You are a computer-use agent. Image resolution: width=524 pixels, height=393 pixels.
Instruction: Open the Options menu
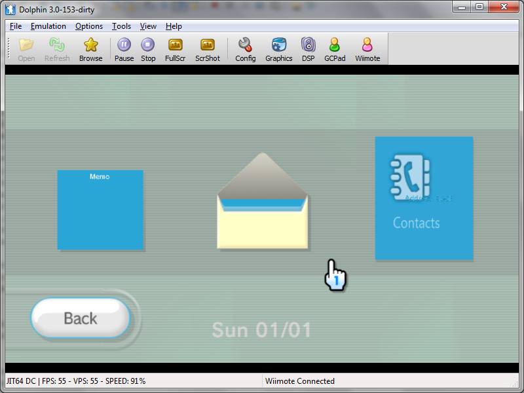coord(89,26)
